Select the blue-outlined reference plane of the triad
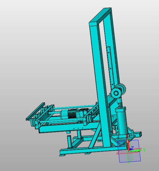The image size is (159, 171). point(129,151)
